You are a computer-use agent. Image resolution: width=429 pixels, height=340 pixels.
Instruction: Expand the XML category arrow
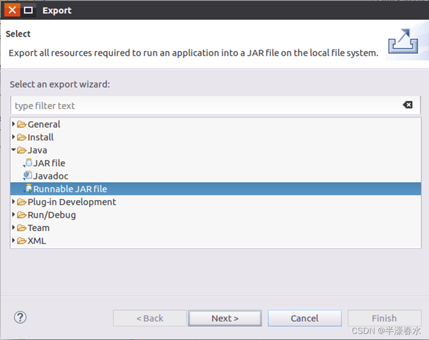coord(14,241)
